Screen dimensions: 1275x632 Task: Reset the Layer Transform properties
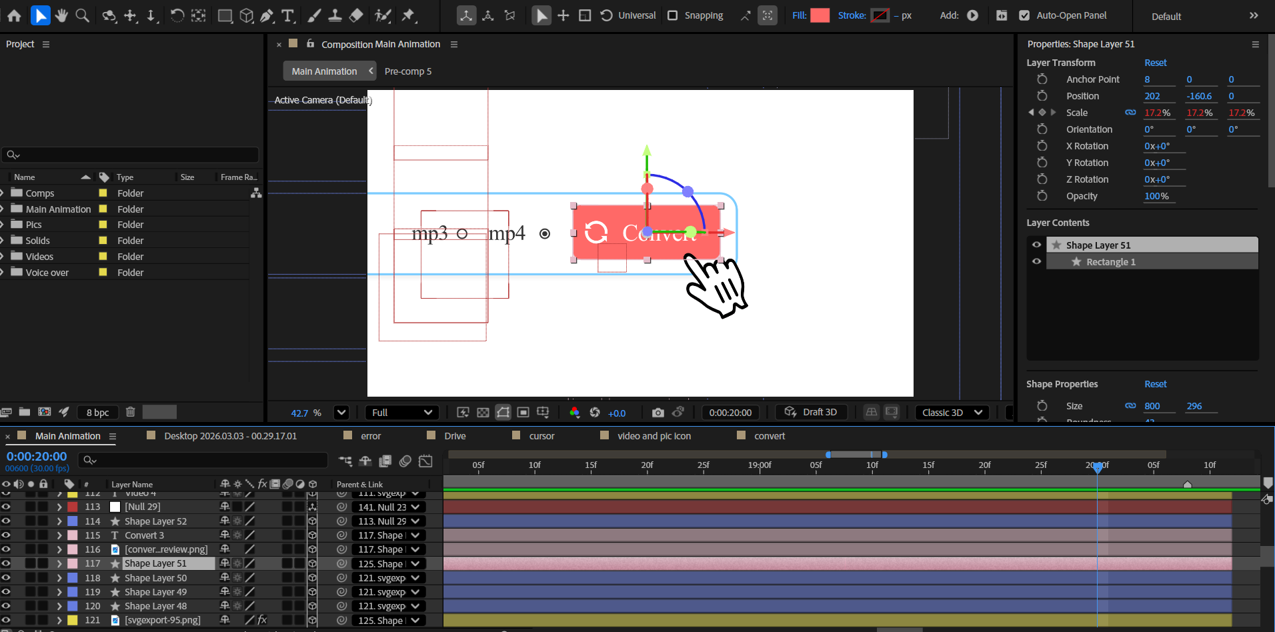point(1155,63)
